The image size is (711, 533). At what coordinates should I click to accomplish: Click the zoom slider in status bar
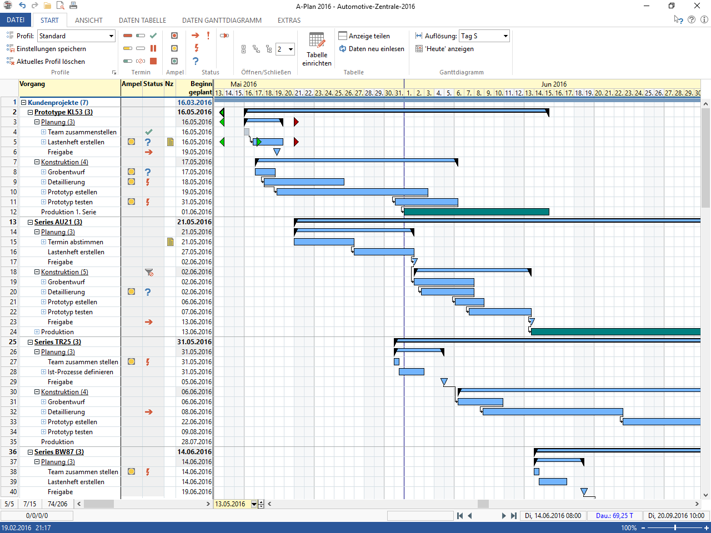click(x=675, y=527)
